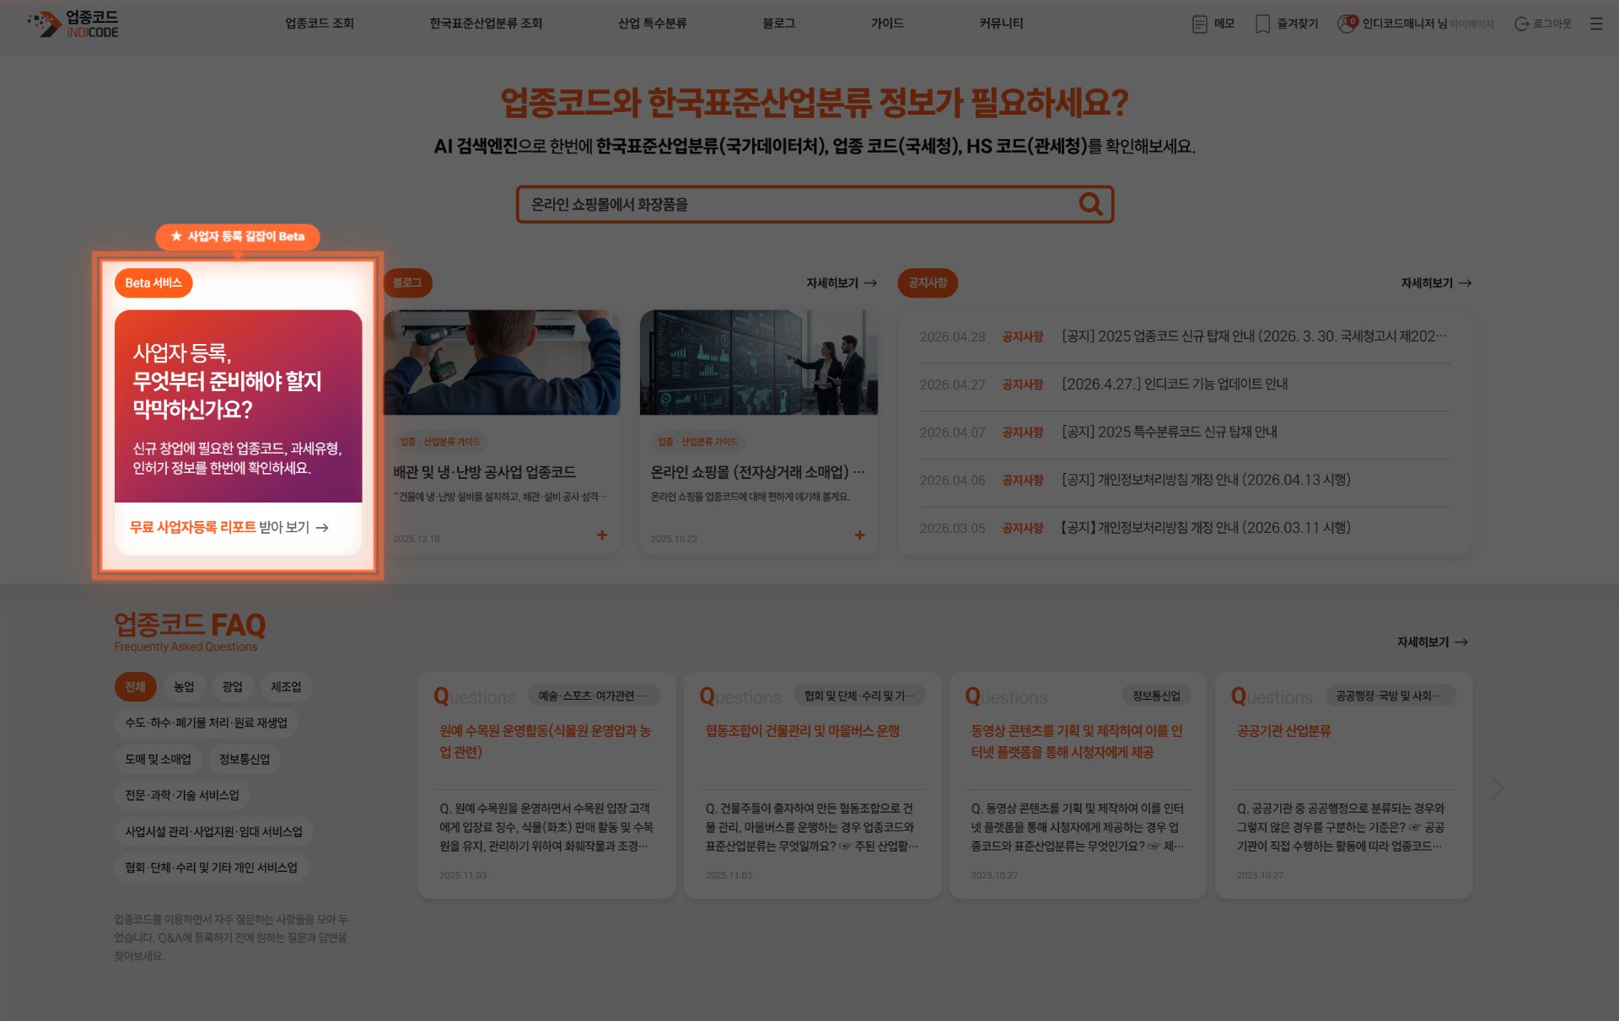Click the arrow icon next to 리포트 받아 보기
Image resolution: width=1619 pixels, height=1021 pixels.
(x=323, y=527)
